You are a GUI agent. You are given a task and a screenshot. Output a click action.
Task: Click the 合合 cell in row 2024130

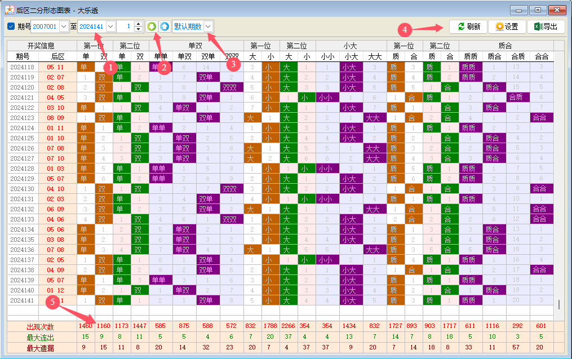coord(542,189)
